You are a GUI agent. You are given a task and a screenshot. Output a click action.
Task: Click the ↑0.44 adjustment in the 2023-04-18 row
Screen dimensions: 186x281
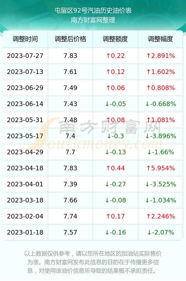coord(115,168)
